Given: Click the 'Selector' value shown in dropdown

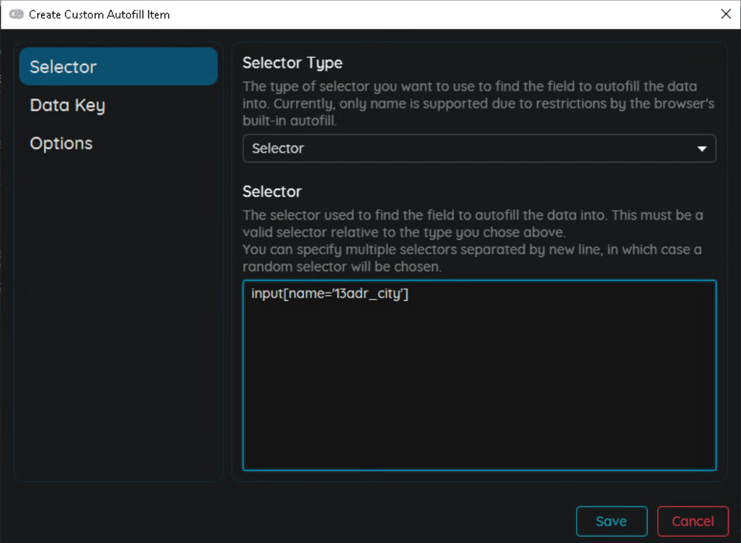Looking at the screenshot, I should pyautogui.click(x=278, y=148).
